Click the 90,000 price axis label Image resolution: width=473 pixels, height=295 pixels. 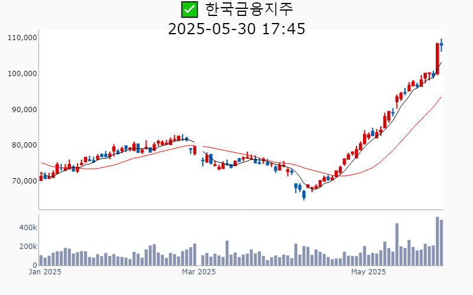24,110
